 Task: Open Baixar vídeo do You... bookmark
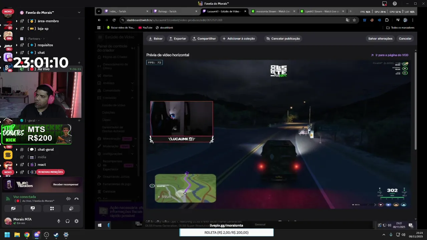tap(120, 28)
